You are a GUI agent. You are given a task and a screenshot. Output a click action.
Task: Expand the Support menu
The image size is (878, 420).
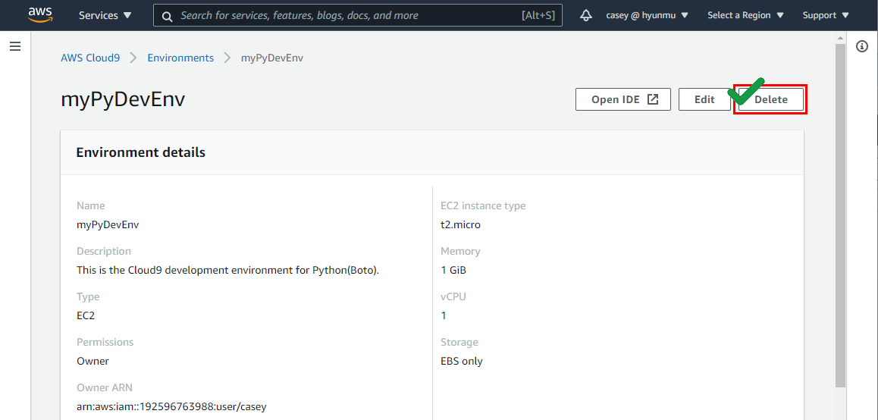pyautogui.click(x=826, y=16)
